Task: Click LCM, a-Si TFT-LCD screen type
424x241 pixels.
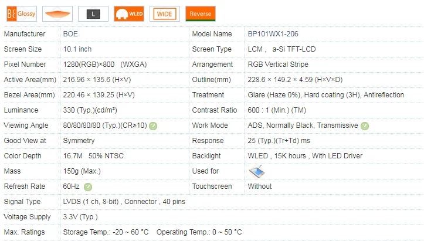Action: coord(281,49)
